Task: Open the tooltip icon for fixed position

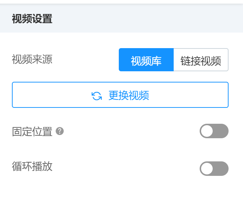Action: (60, 131)
